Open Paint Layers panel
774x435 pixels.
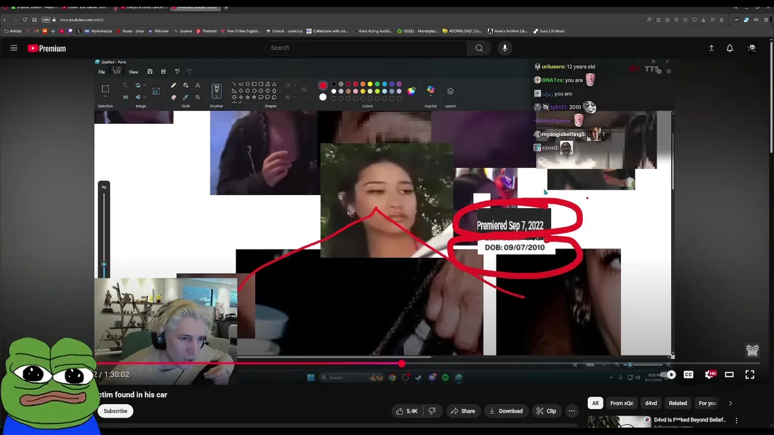[x=450, y=91]
